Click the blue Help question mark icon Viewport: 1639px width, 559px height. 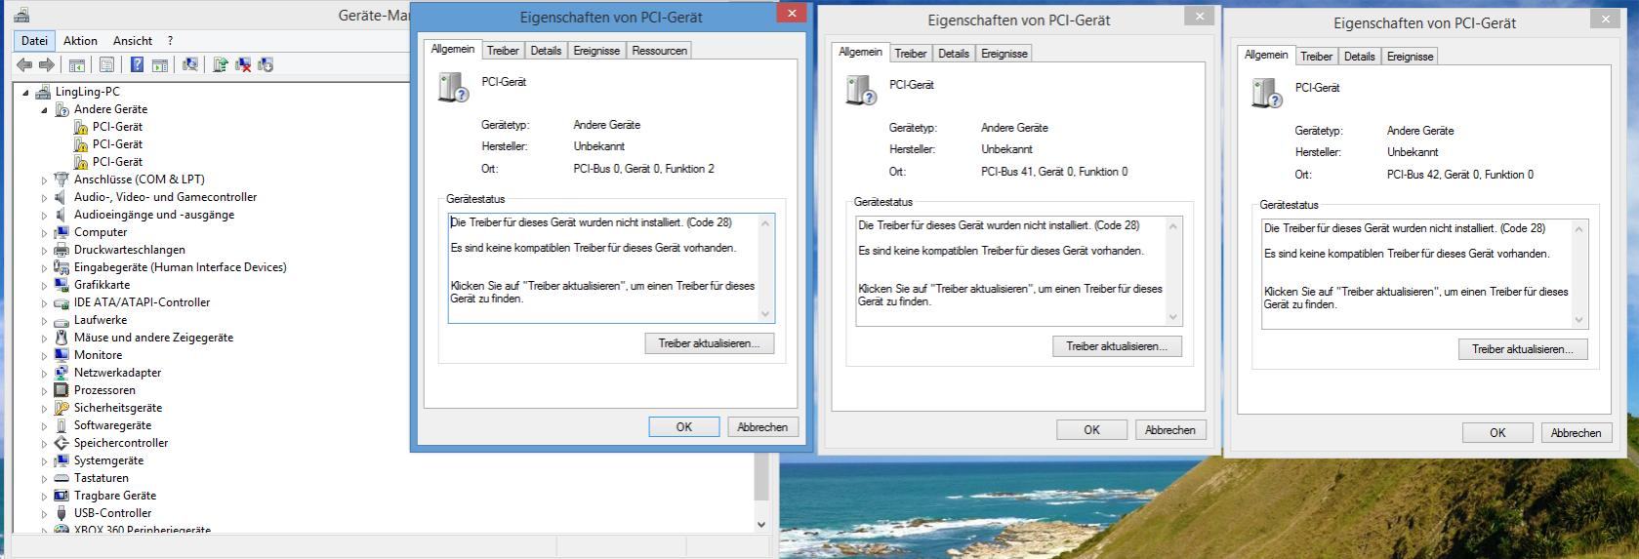(x=137, y=65)
